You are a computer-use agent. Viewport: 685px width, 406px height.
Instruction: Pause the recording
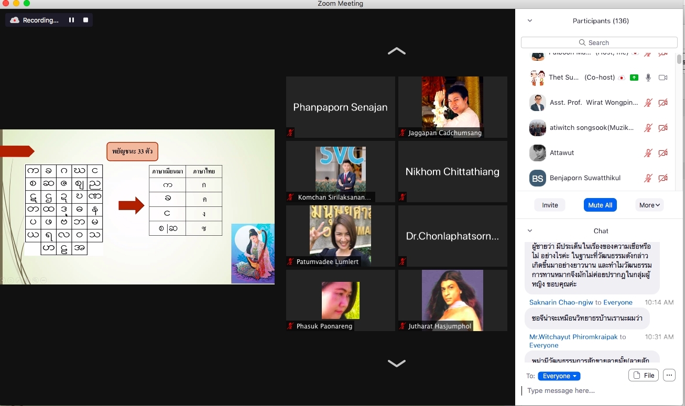tap(71, 20)
